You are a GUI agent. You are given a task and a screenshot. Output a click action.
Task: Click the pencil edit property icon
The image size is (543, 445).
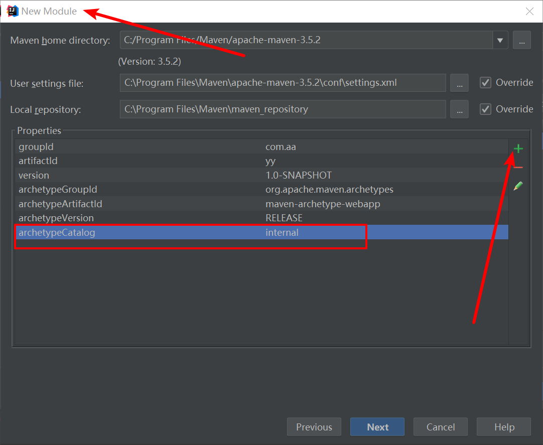tap(518, 186)
